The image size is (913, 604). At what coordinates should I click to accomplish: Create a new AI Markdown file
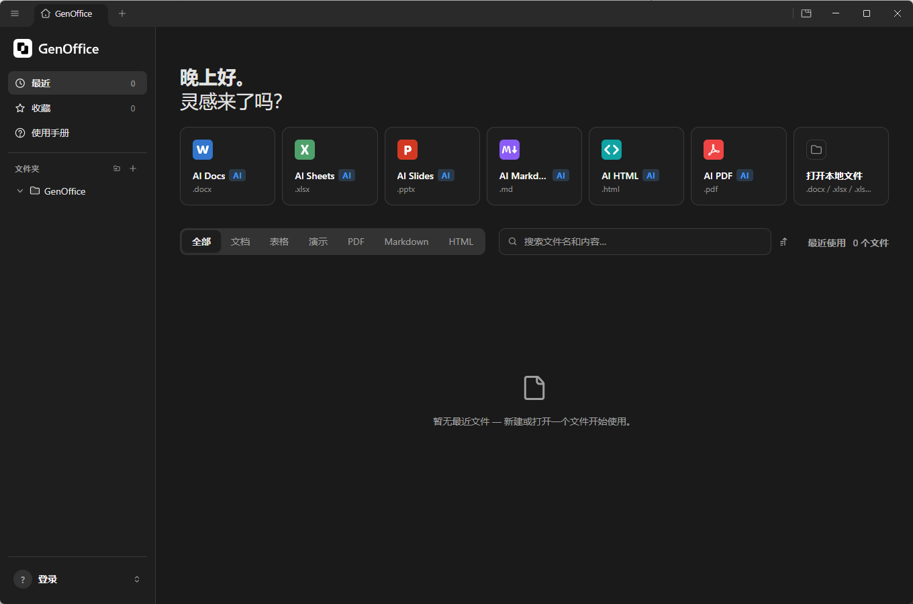click(534, 166)
